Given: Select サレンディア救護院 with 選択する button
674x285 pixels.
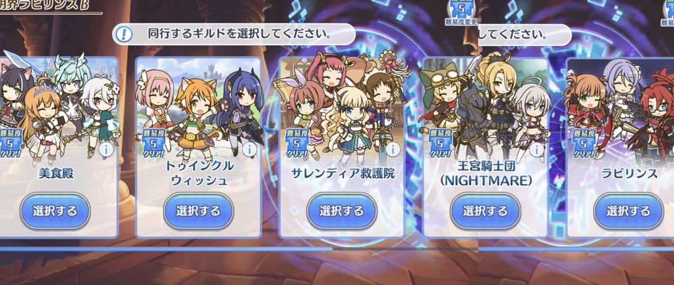Looking at the screenshot, I should coord(341,211).
